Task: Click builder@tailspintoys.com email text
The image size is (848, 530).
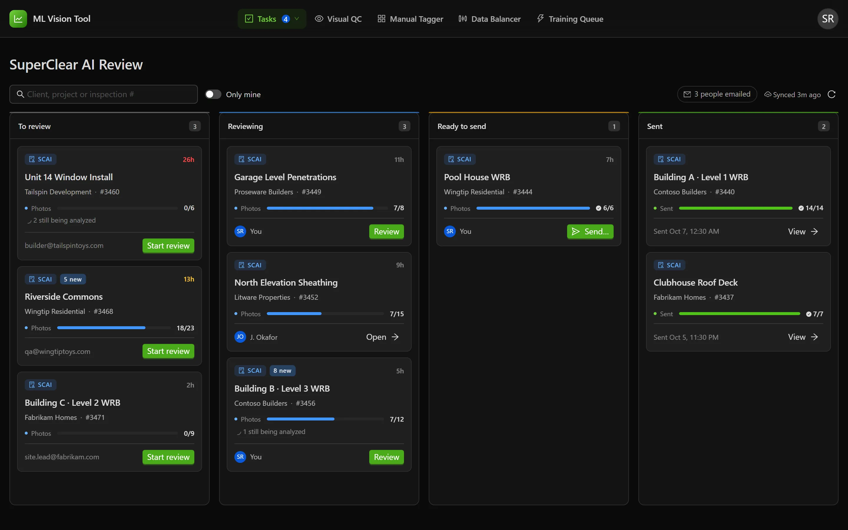Action: click(x=64, y=245)
